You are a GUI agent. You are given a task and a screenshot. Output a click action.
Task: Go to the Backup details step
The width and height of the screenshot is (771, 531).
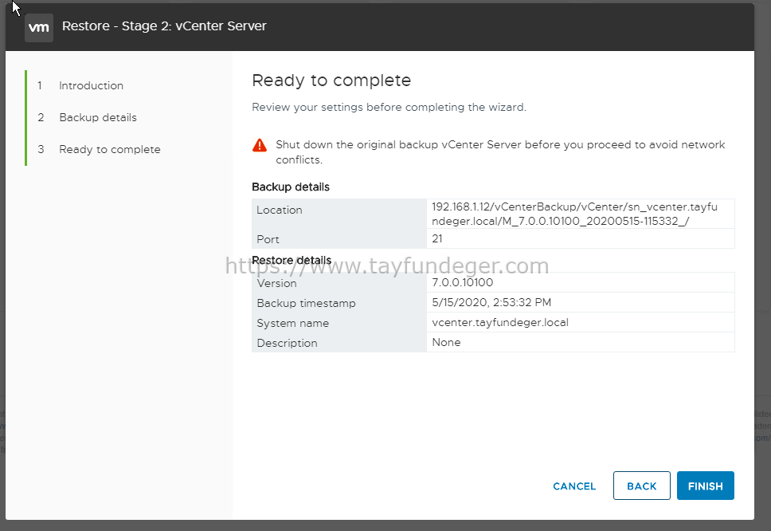pyautogui.click(x=98, y=118)
